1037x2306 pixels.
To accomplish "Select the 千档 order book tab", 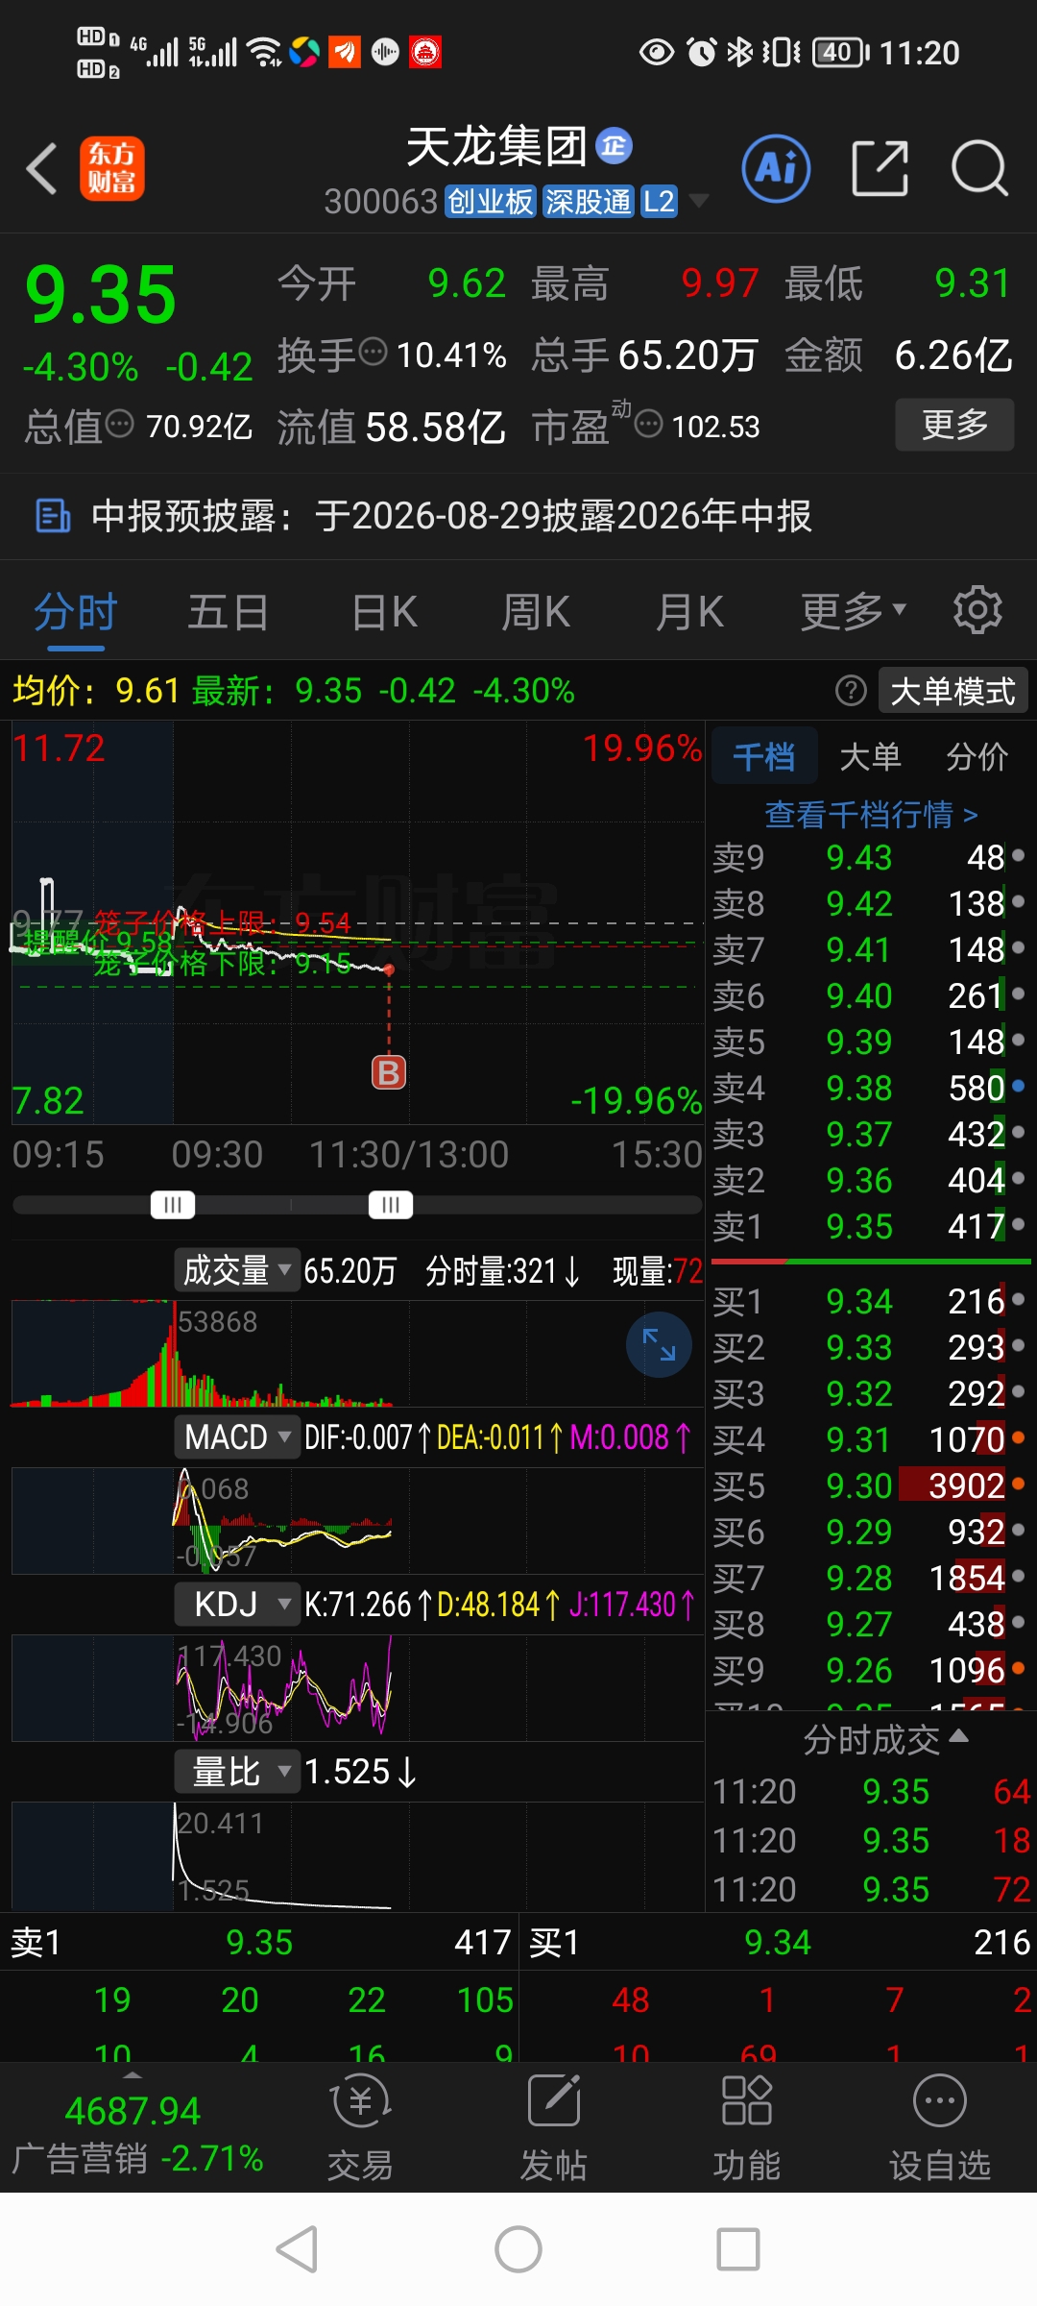I will pos(764,757).
